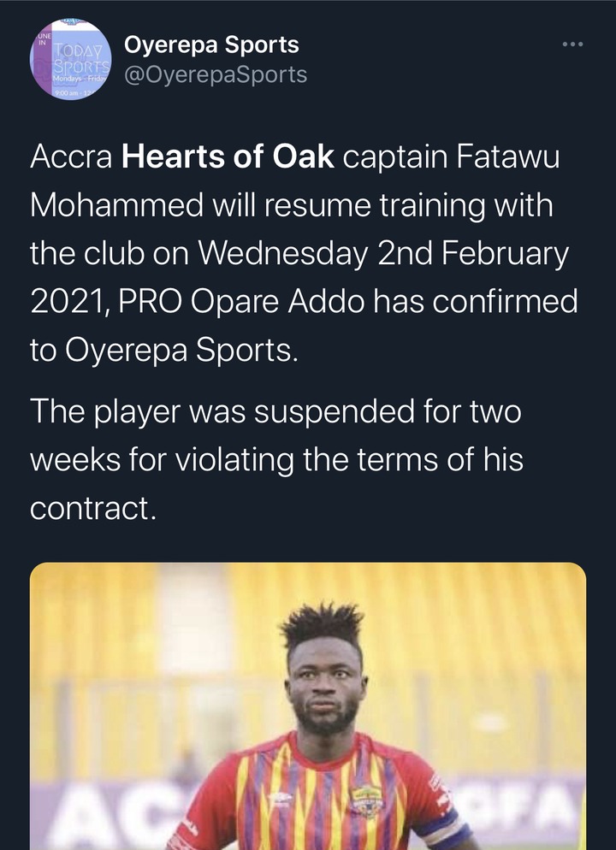Open the tweet's three-dot more options menu
The width and height of the screenshot is (616, 850).
(x=572, y=44)
